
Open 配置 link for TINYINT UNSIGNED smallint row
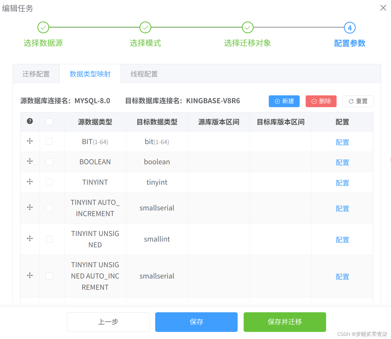point(342,240)
